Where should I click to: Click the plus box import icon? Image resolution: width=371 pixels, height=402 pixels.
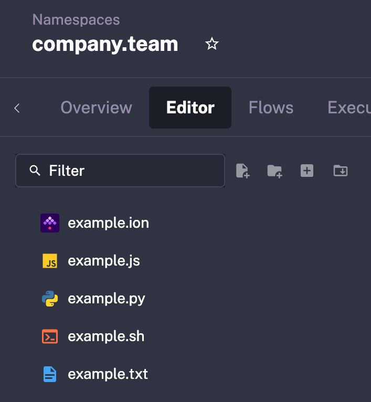tap(307, 171)
